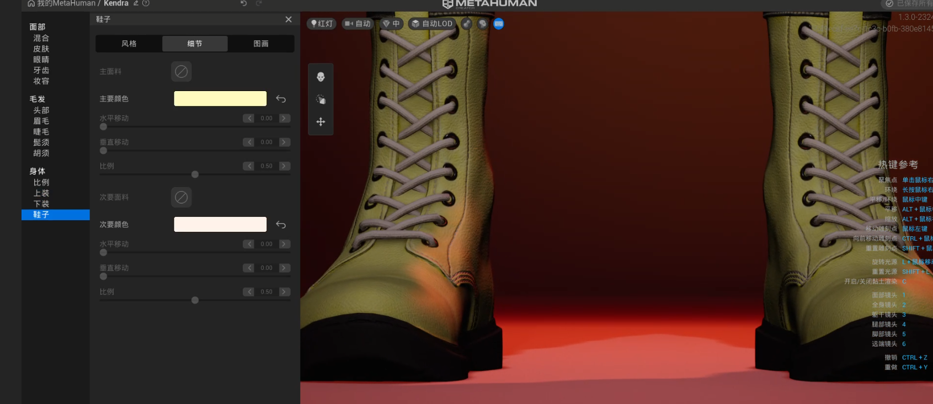933x404 pixels.
Task: Select the highlighted 鞋子 sidebar item
Action: 55,215
